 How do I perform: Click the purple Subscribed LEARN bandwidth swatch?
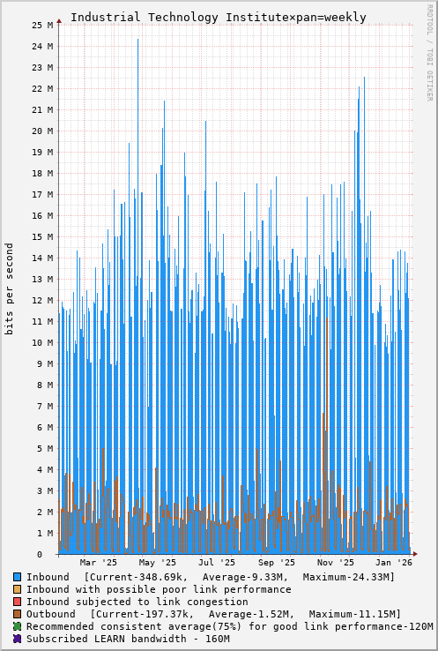17,639
